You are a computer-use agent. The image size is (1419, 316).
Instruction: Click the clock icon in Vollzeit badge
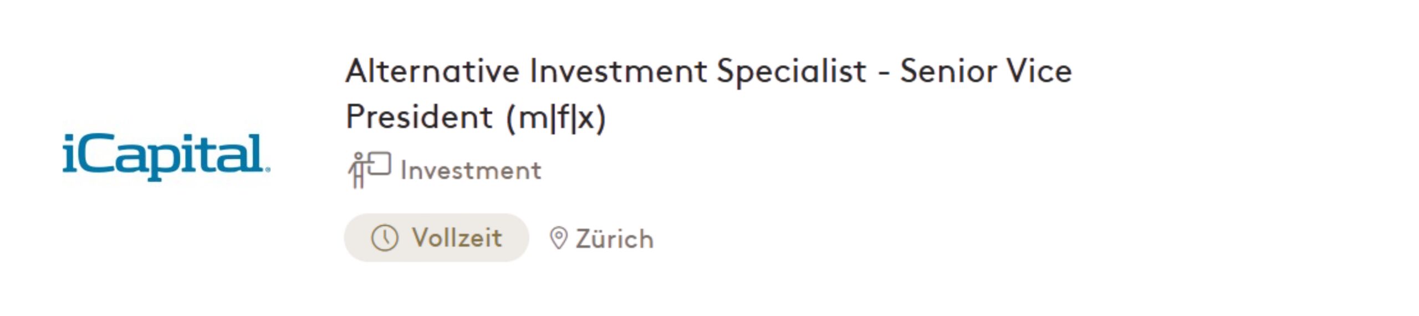[x=384, y=238]
